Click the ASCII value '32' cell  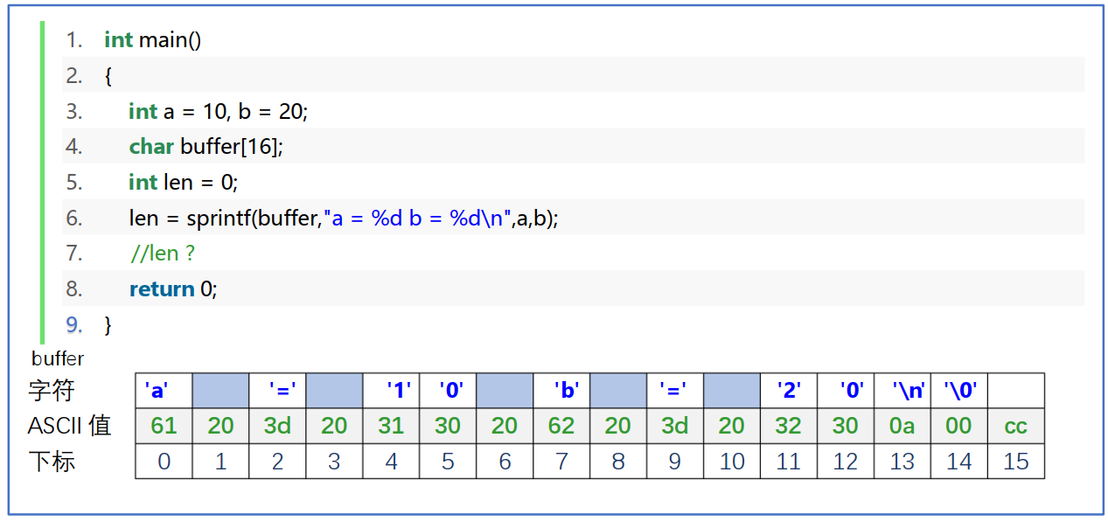point(789,426)
